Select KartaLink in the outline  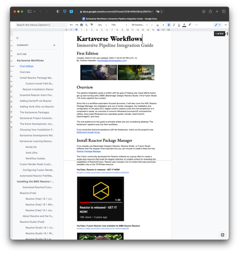31,147
